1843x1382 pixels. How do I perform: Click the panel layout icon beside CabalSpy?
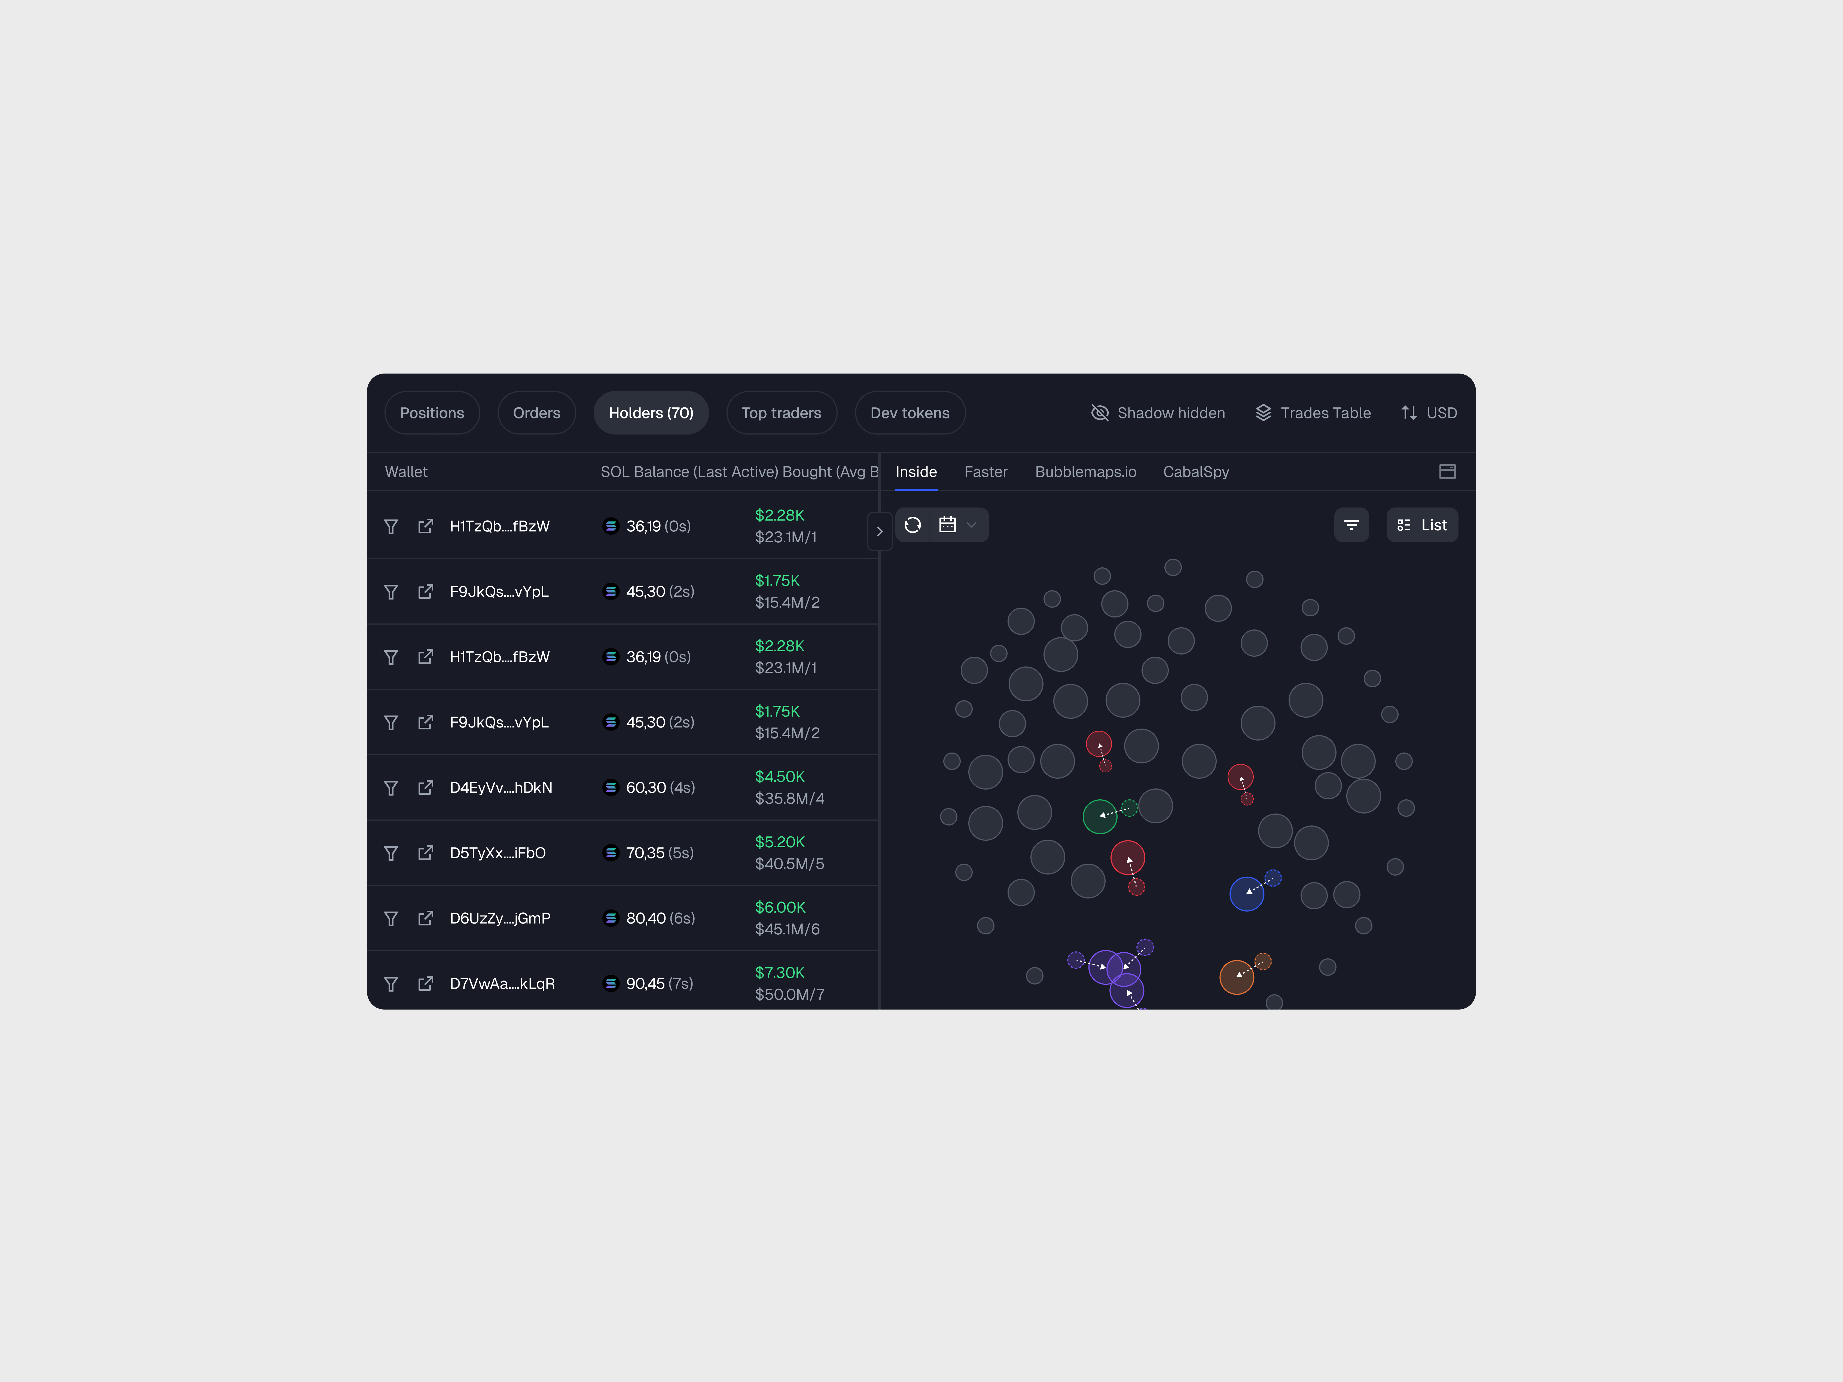tap(1447, 472)
